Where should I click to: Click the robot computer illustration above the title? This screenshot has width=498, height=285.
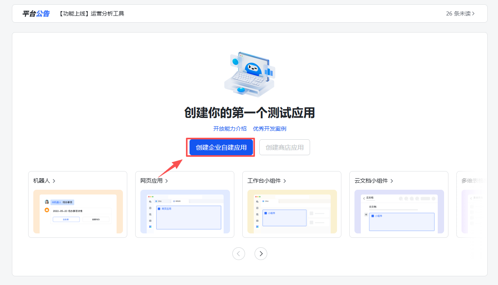click(x=249, y=73)
